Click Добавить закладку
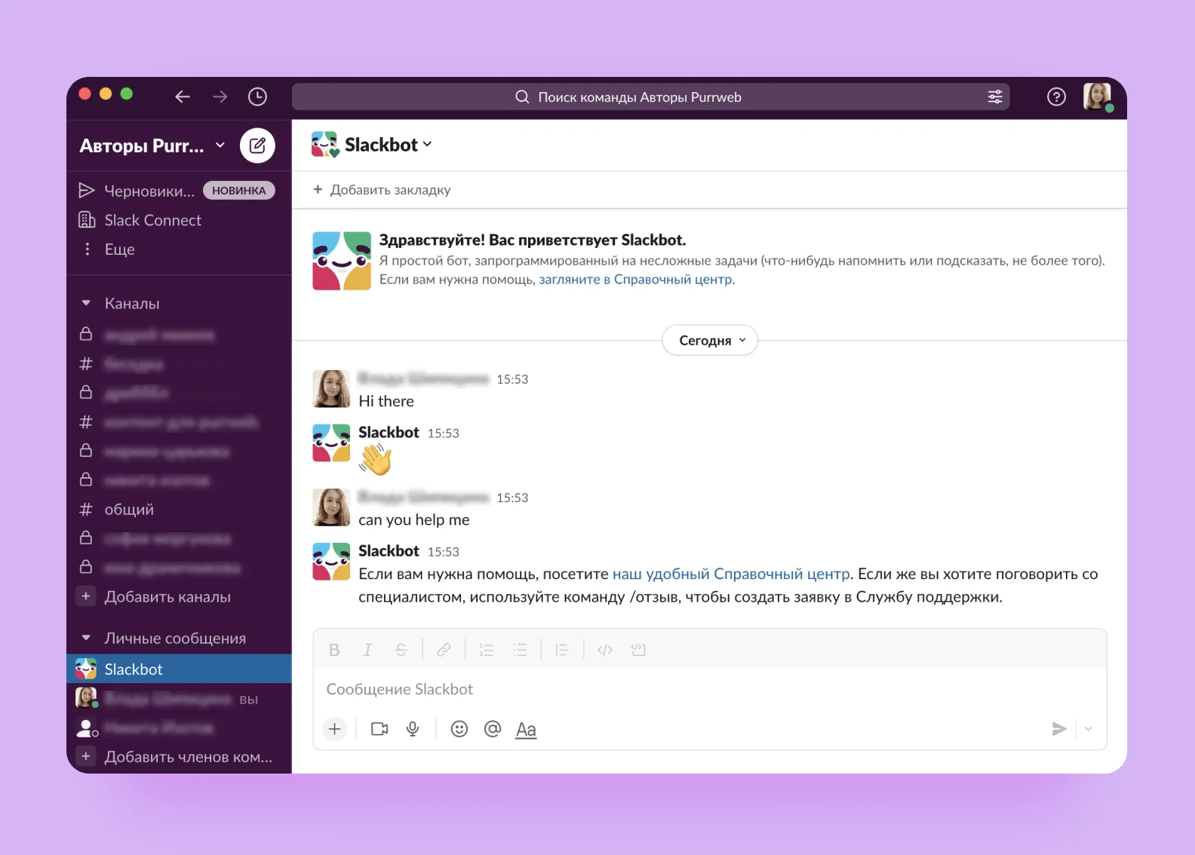 click(x=382, y=190)
